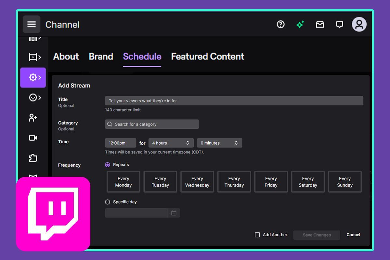Focus the stream Title input field
This screenshot has width=390, height=260.
tap(234, 101)
